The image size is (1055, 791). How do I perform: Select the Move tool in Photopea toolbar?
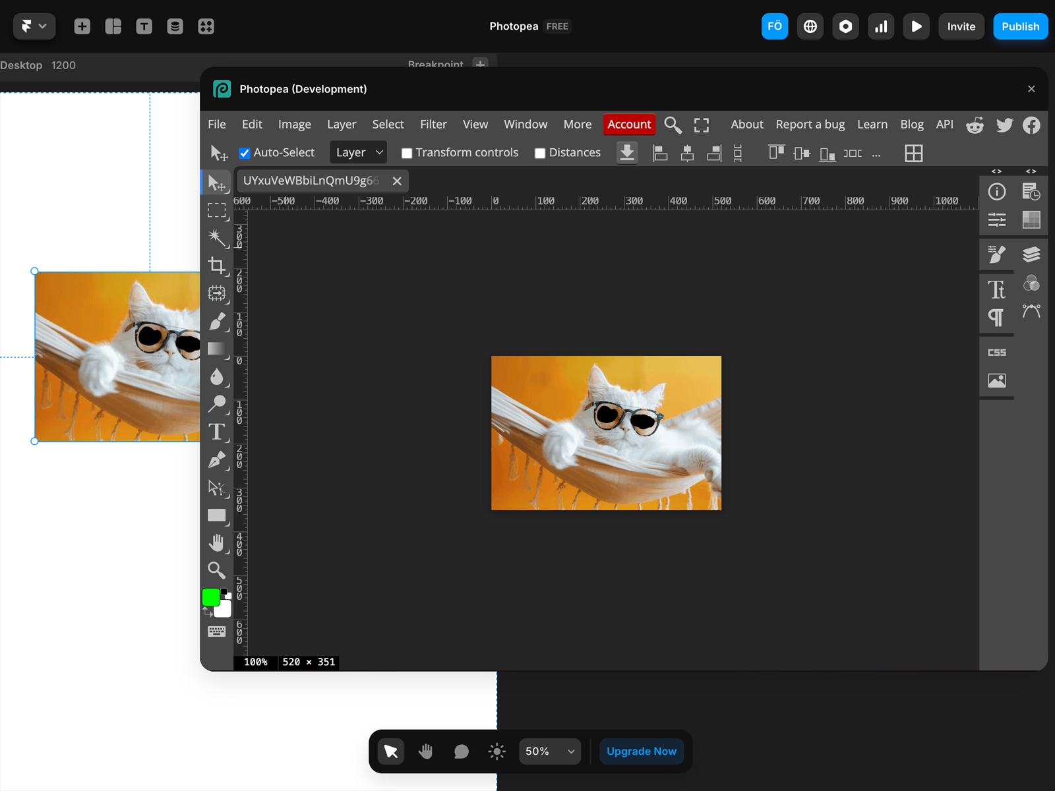click(x=217, y=183)
